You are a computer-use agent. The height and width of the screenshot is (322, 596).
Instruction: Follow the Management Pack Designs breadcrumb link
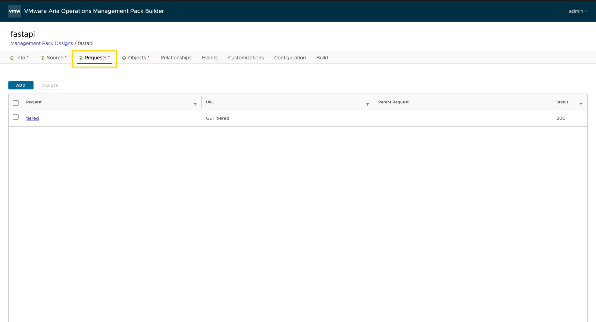[42, 43]
